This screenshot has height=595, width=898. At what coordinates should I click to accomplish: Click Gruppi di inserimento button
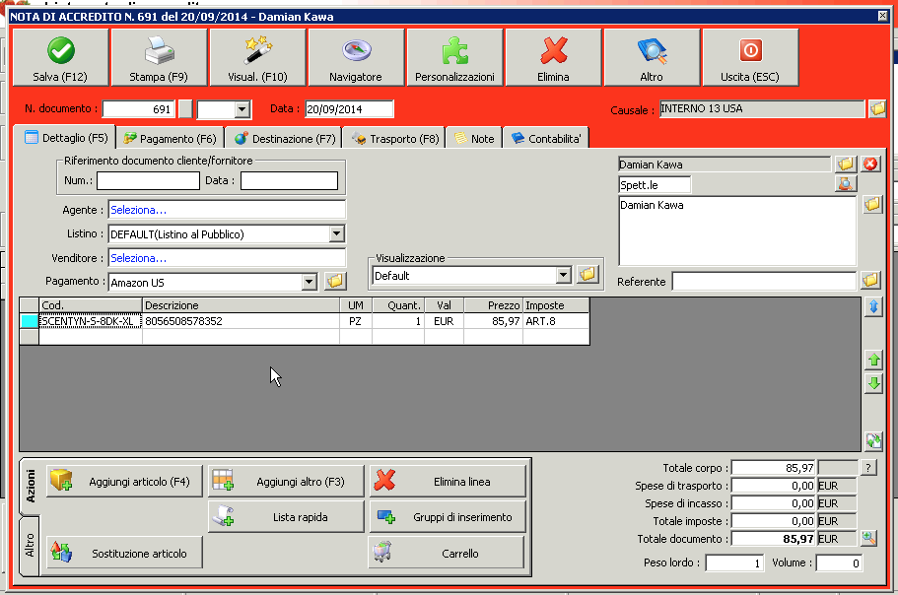(x=448, y=516)
